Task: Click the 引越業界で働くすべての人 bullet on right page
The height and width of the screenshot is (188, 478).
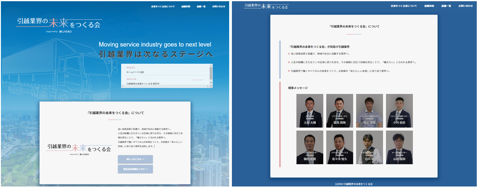Action: pyautogui.click(x=340, y=71)
